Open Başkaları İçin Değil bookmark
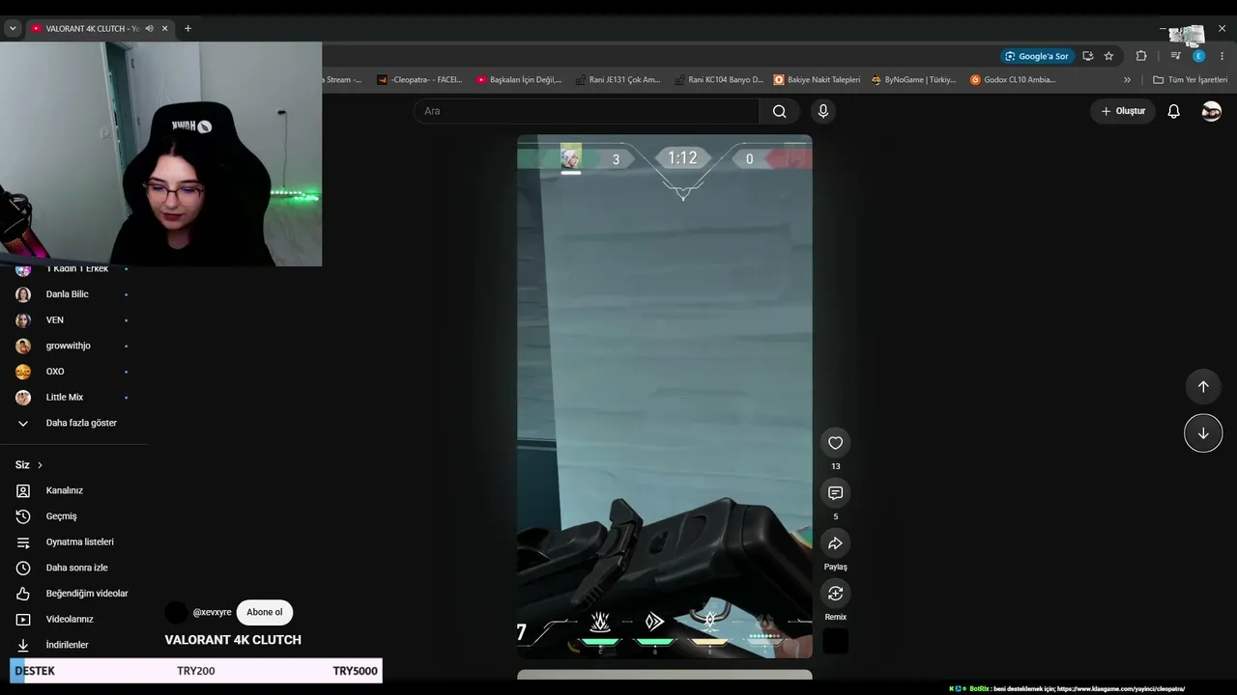The image size is (1237, 695). [519, 80]
